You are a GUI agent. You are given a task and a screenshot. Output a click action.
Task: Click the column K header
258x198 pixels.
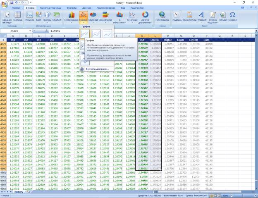click(x=143, y=36)
